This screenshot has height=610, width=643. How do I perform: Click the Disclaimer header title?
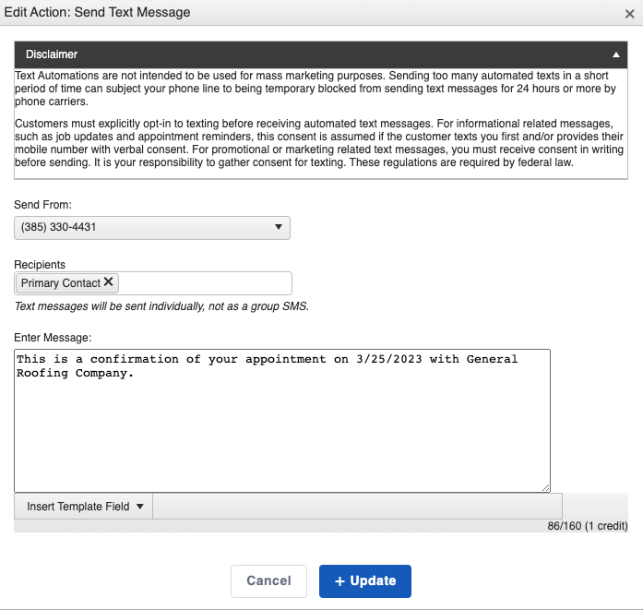[52, 54]
